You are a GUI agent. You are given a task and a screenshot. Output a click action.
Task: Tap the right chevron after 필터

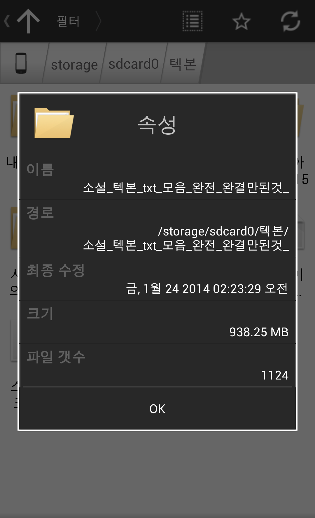(x=99, y=21)
